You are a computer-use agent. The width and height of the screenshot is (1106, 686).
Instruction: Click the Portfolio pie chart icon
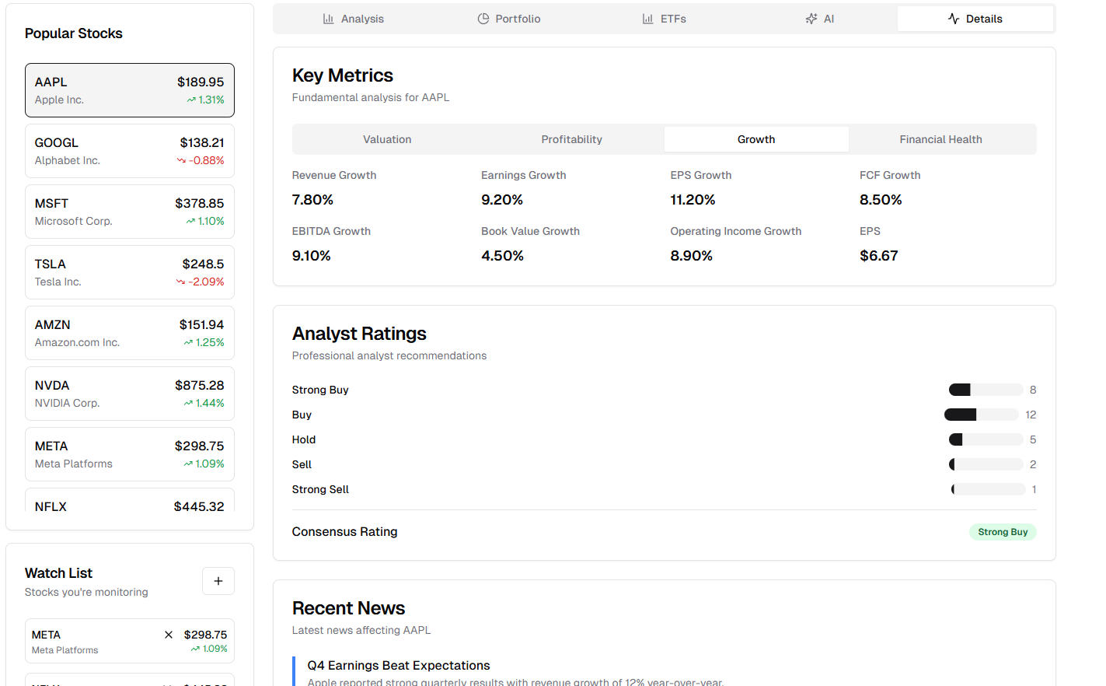click(x=483, y=19)
